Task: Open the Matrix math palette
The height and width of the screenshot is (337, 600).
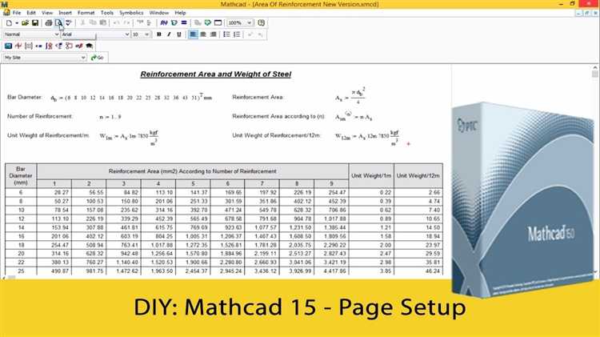Action: (29, 46)
